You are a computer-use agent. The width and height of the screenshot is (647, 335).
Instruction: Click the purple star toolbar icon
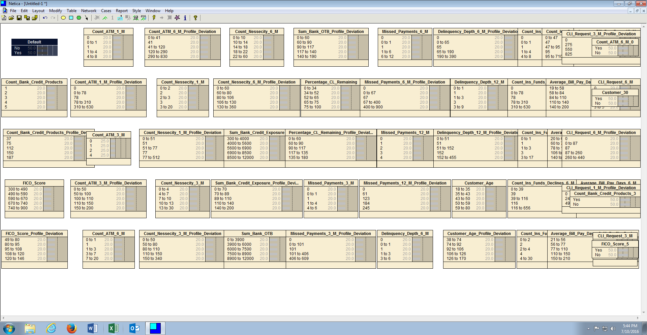[x=177, y=18]
